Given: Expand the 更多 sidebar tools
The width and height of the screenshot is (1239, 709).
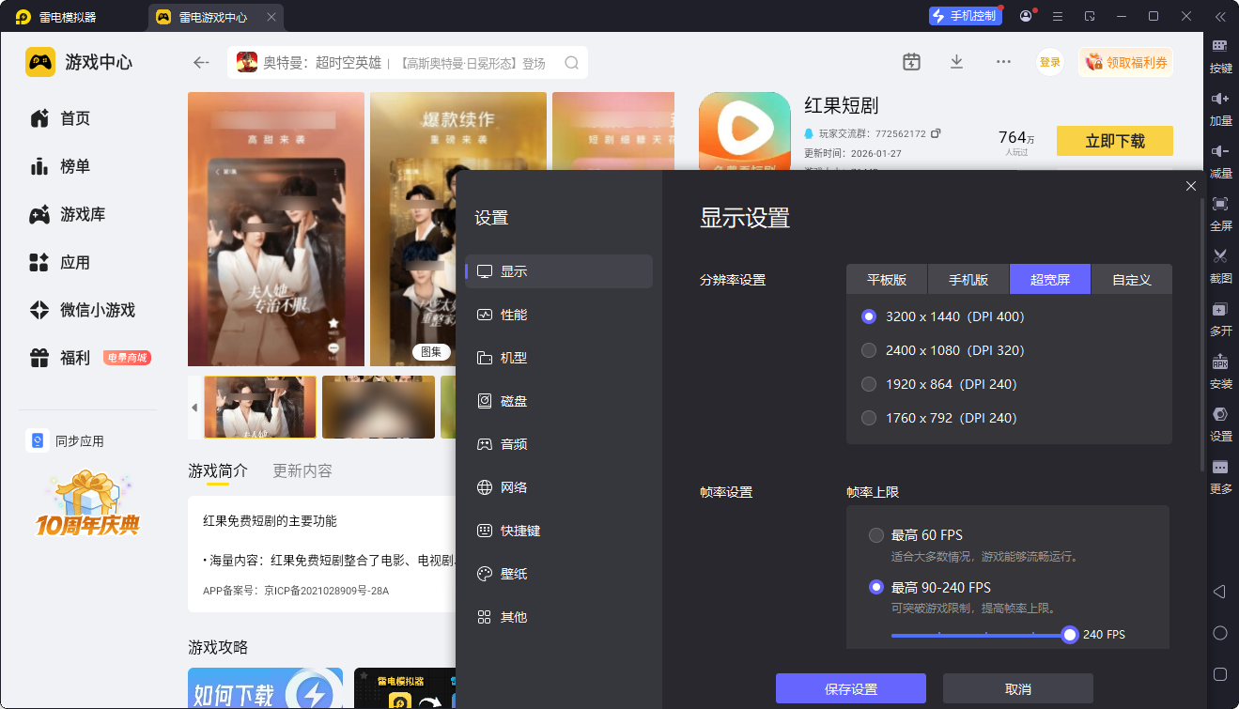Looking at the screenshot, I should [x=1220, y=468].
